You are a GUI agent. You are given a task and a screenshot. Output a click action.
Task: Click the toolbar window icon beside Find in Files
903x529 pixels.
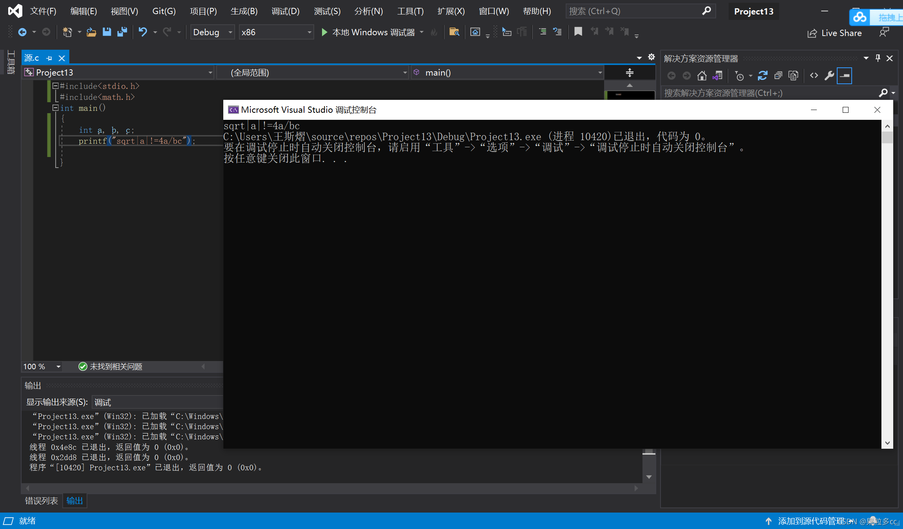(x=475, y=32)
